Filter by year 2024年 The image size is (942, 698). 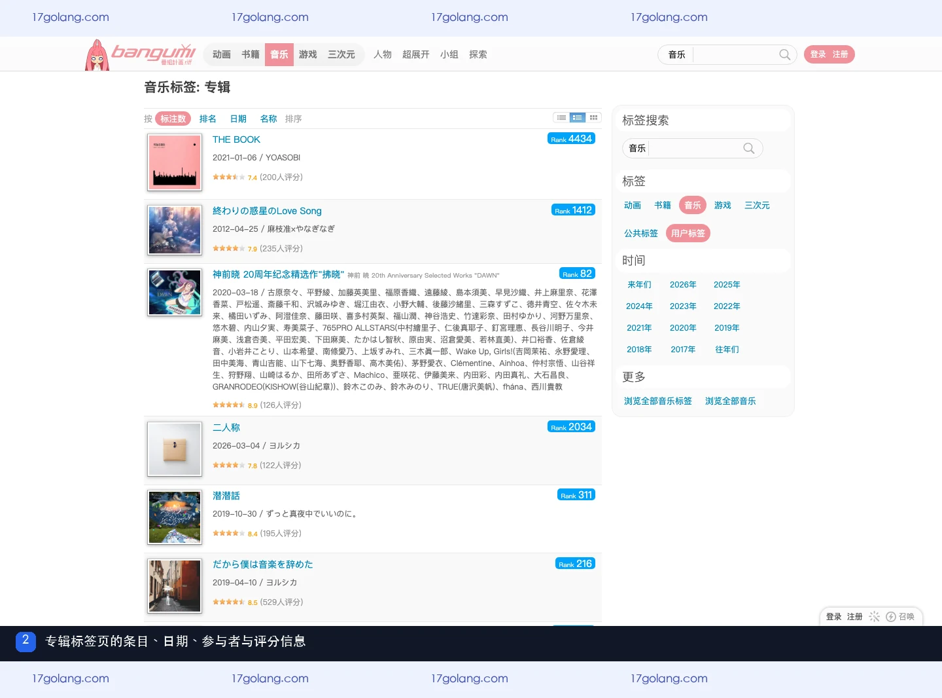coord(639,306)
